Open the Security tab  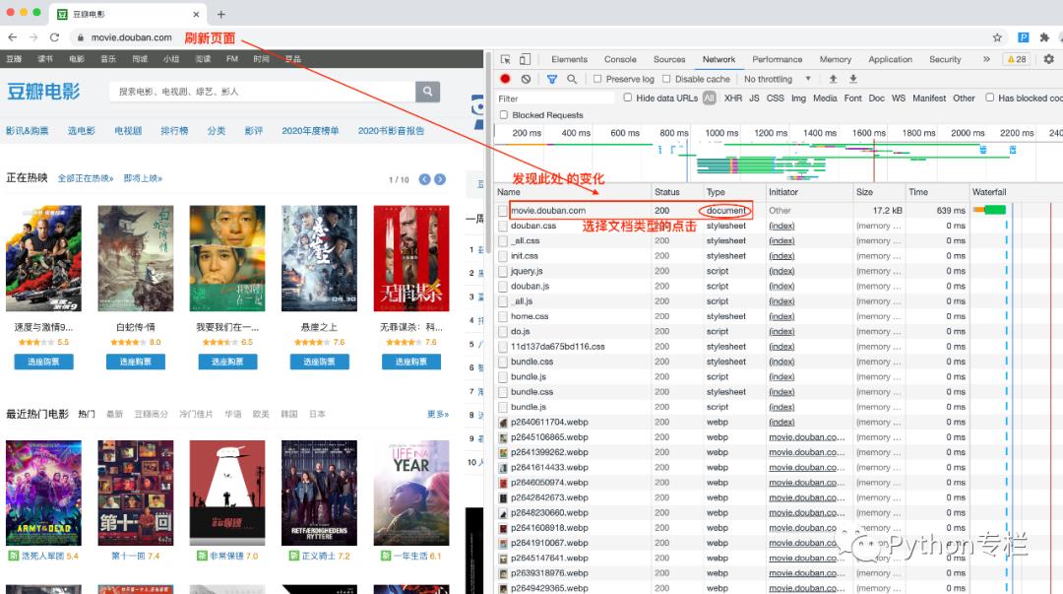(945, 59)
